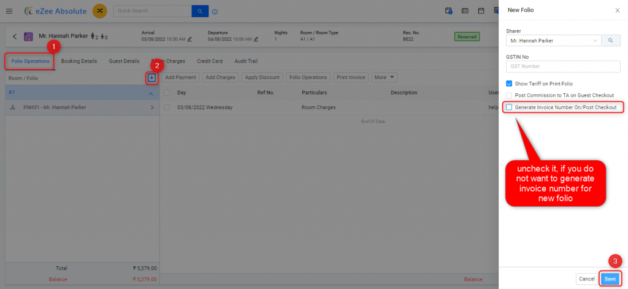Screen dimensions: 628x289
Task: Edit departure date with pencil icon
Action: point(256,39)
